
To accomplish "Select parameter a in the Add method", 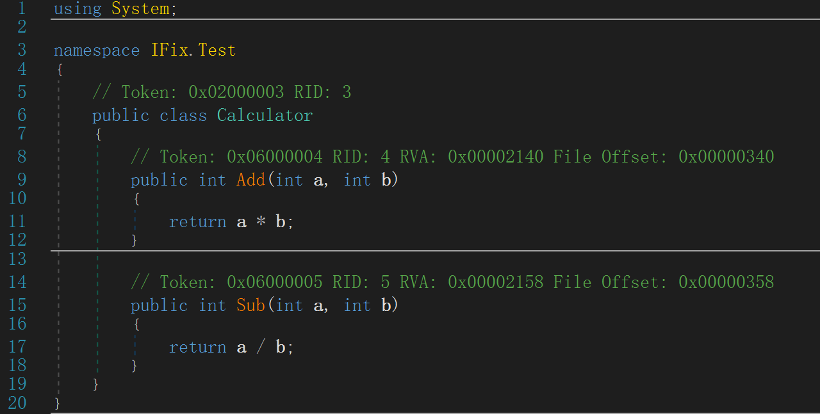I will click(x=318, y=180).
